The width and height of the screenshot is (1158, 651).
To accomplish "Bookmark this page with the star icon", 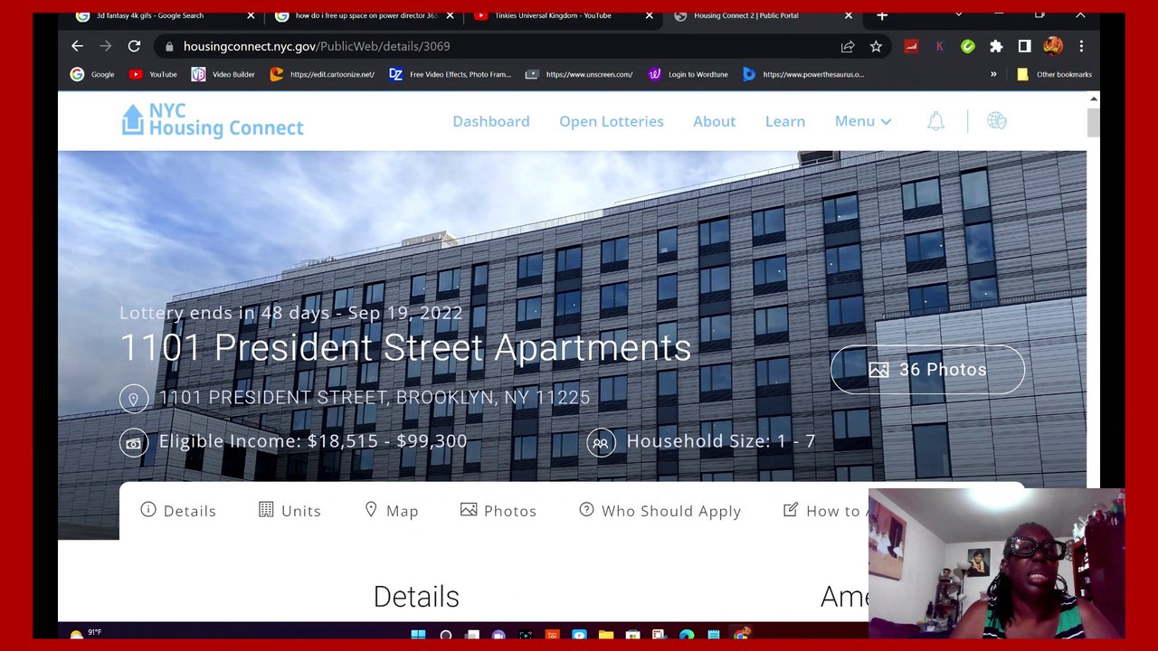I will click(x=876, y=46).
